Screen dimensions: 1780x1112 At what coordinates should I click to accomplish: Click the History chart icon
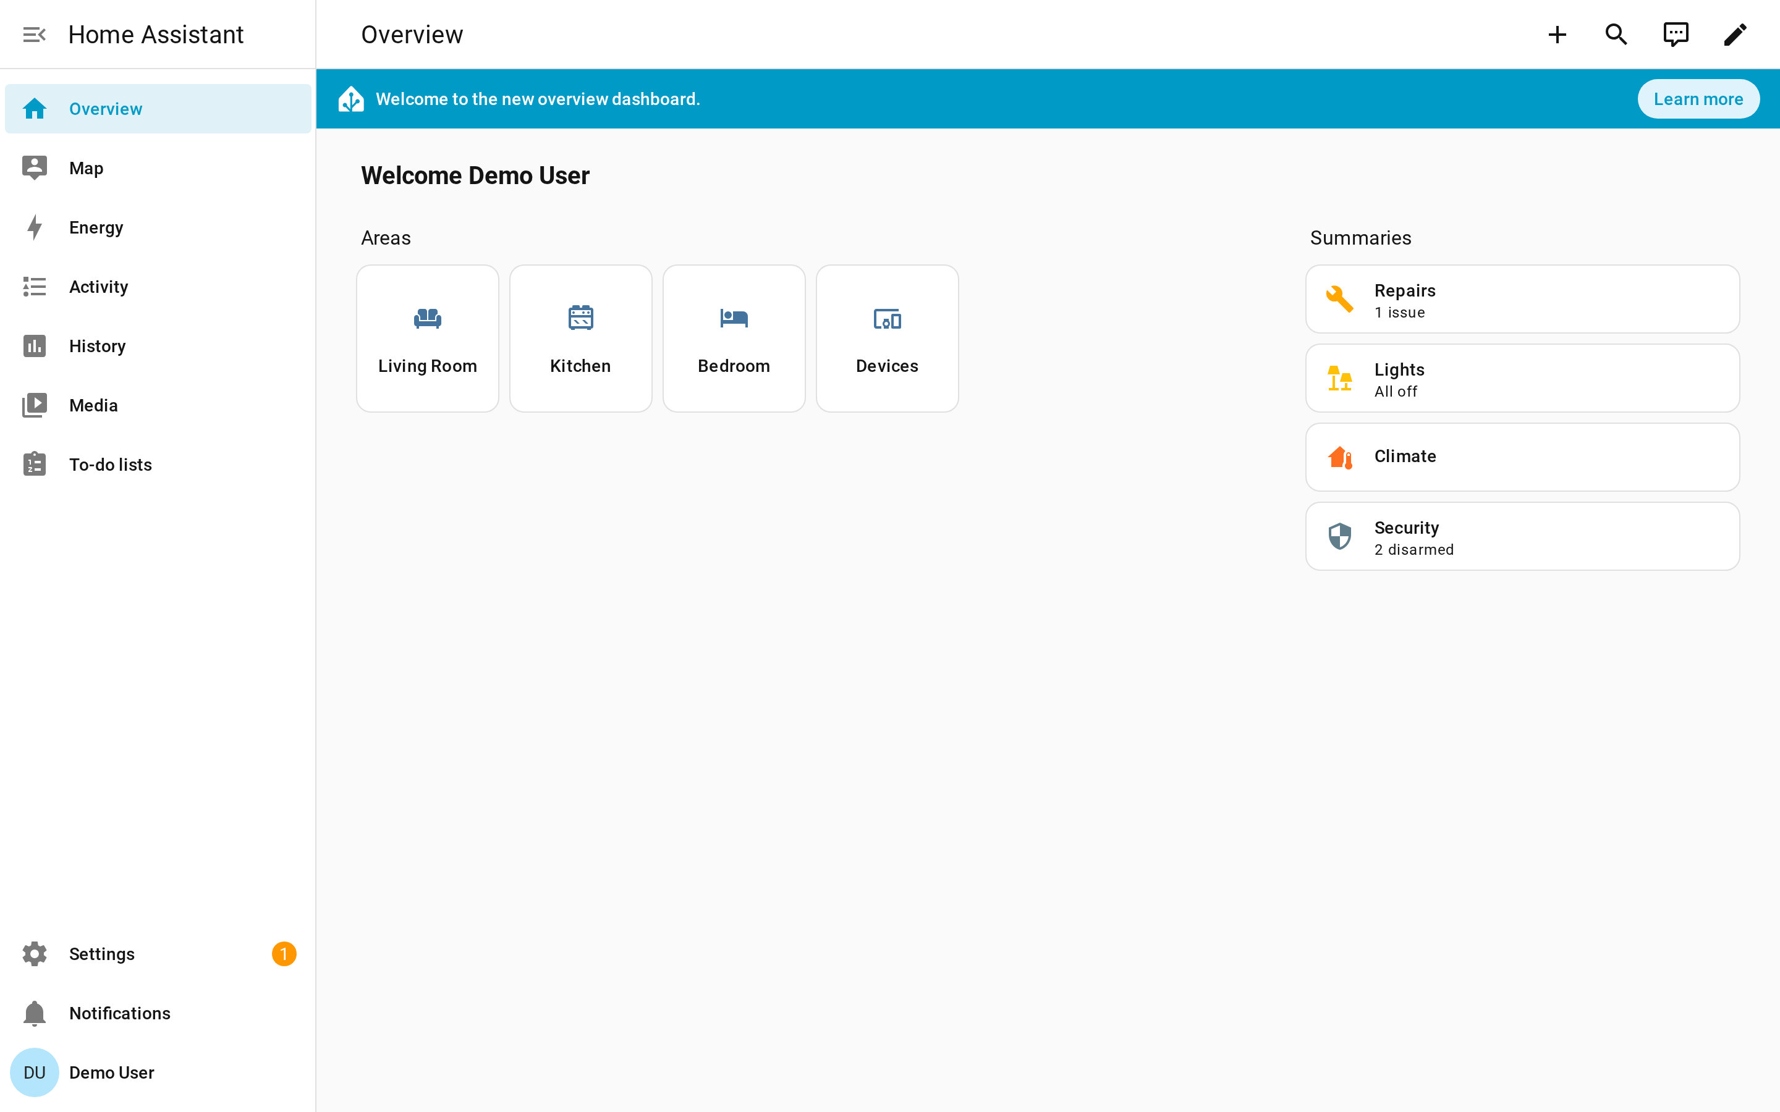[x=35, y=346]
